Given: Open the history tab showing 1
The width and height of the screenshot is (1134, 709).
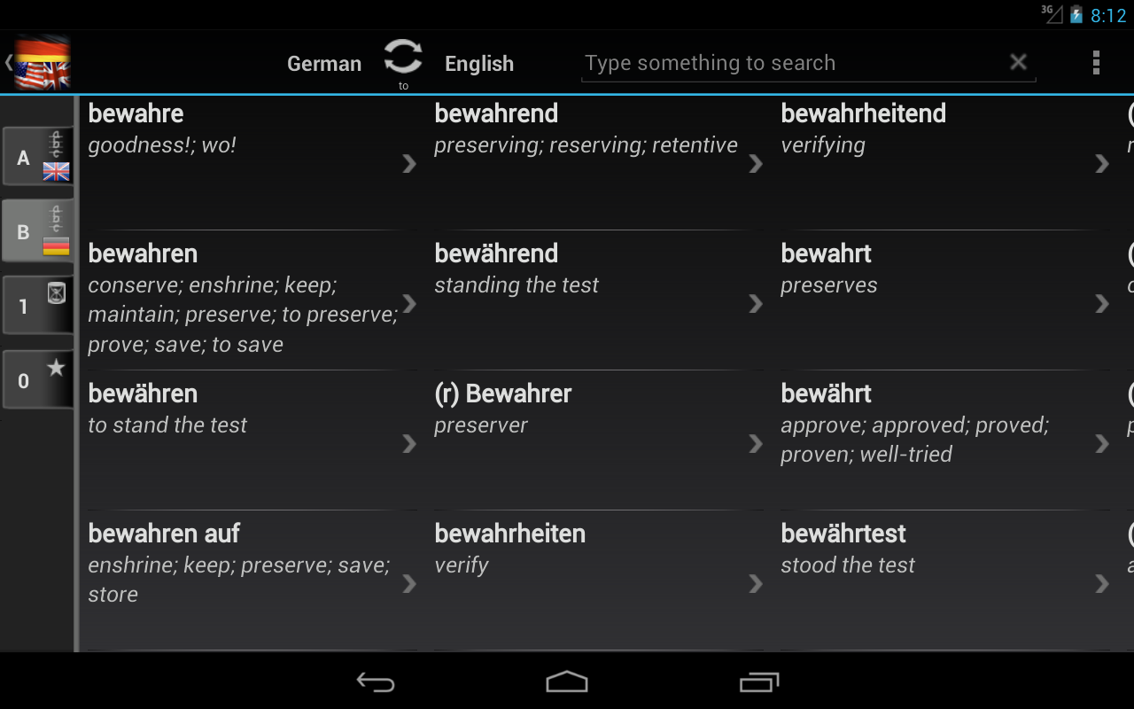Looking at the screenshot, I should click(38, 306).
